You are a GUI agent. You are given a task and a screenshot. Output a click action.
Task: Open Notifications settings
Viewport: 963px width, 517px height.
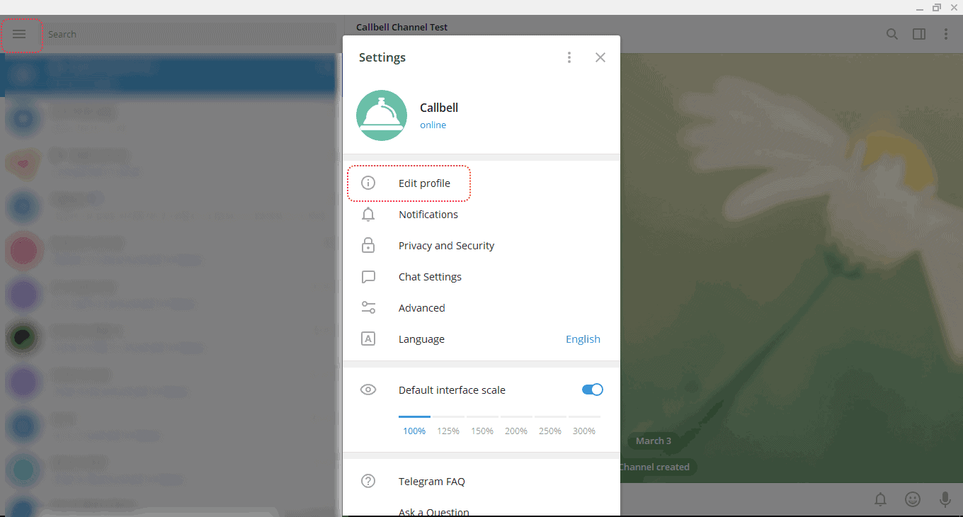481,215
